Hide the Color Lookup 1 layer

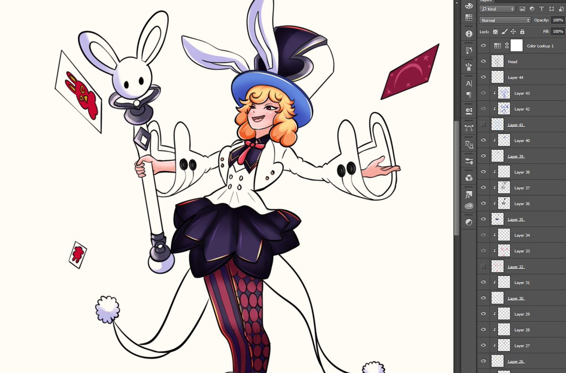483,46
